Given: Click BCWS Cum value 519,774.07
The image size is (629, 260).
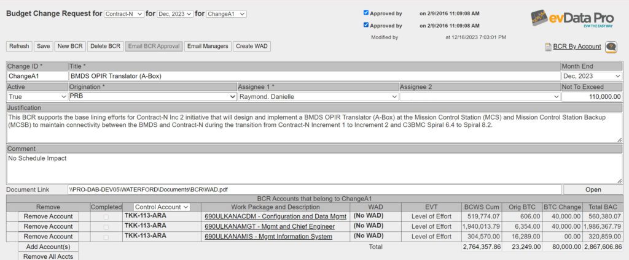Looking at the screenshot, I should pyautogui.click(x=485, y=216).
